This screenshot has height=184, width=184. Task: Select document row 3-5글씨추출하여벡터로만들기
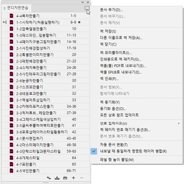[x=46, y=126]
